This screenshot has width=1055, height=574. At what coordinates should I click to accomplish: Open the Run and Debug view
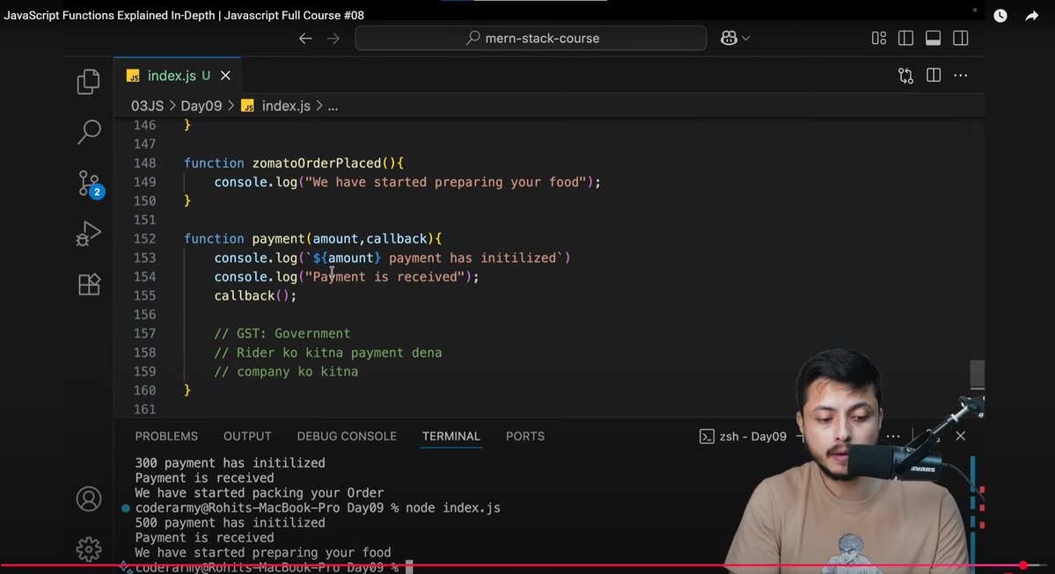(x=89, y=233)
